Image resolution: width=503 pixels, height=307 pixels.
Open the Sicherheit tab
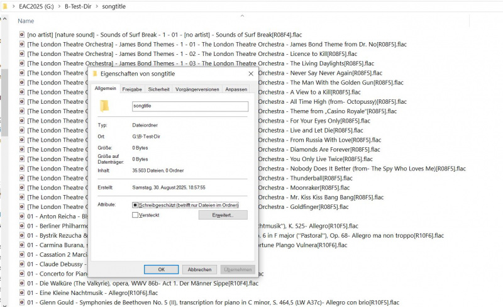(x=158, y=89)
